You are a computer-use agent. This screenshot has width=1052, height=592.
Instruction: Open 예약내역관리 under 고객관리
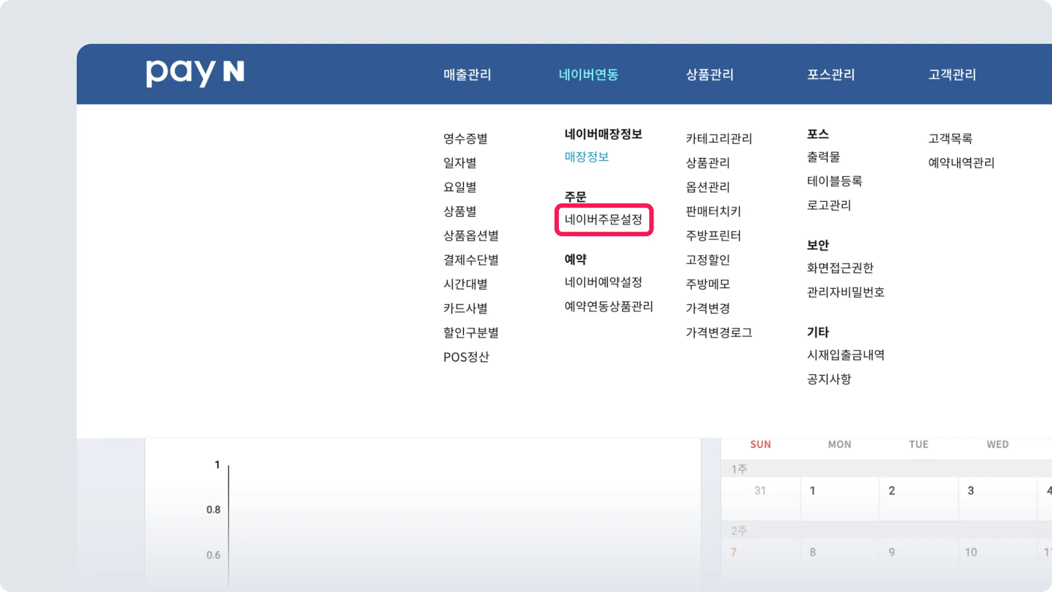click(961, 163)
